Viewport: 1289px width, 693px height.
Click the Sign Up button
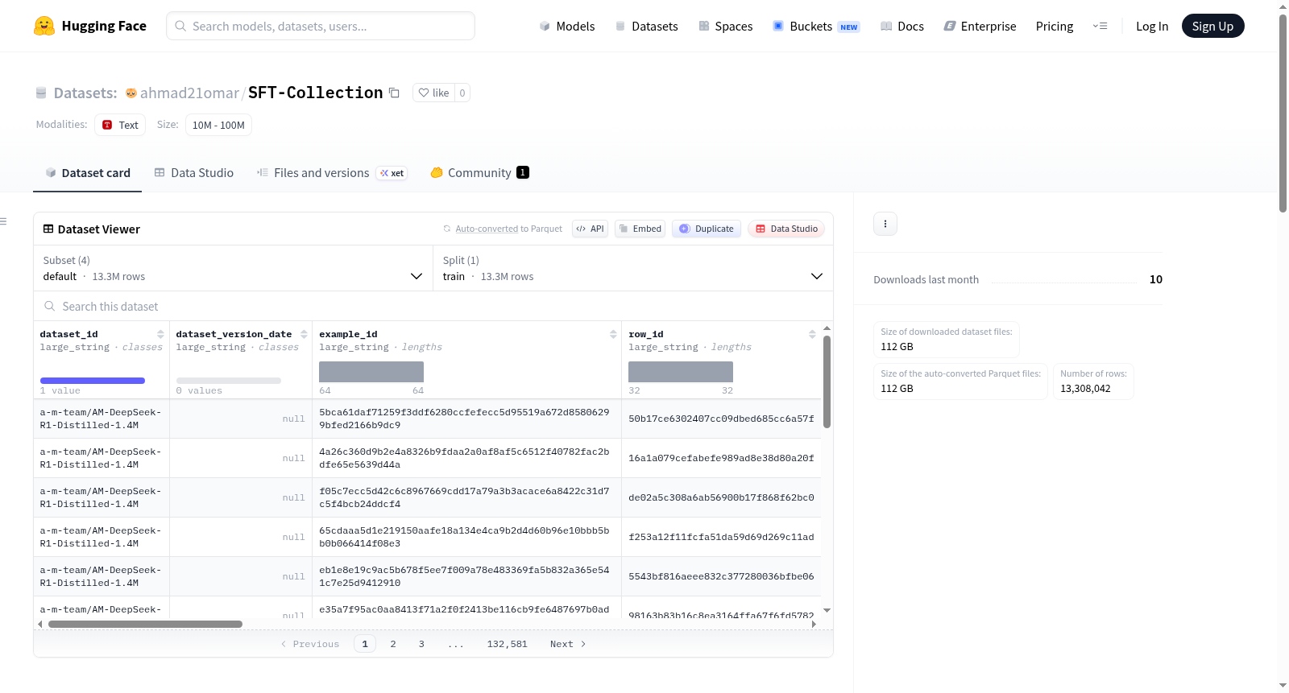[1212, 26]
